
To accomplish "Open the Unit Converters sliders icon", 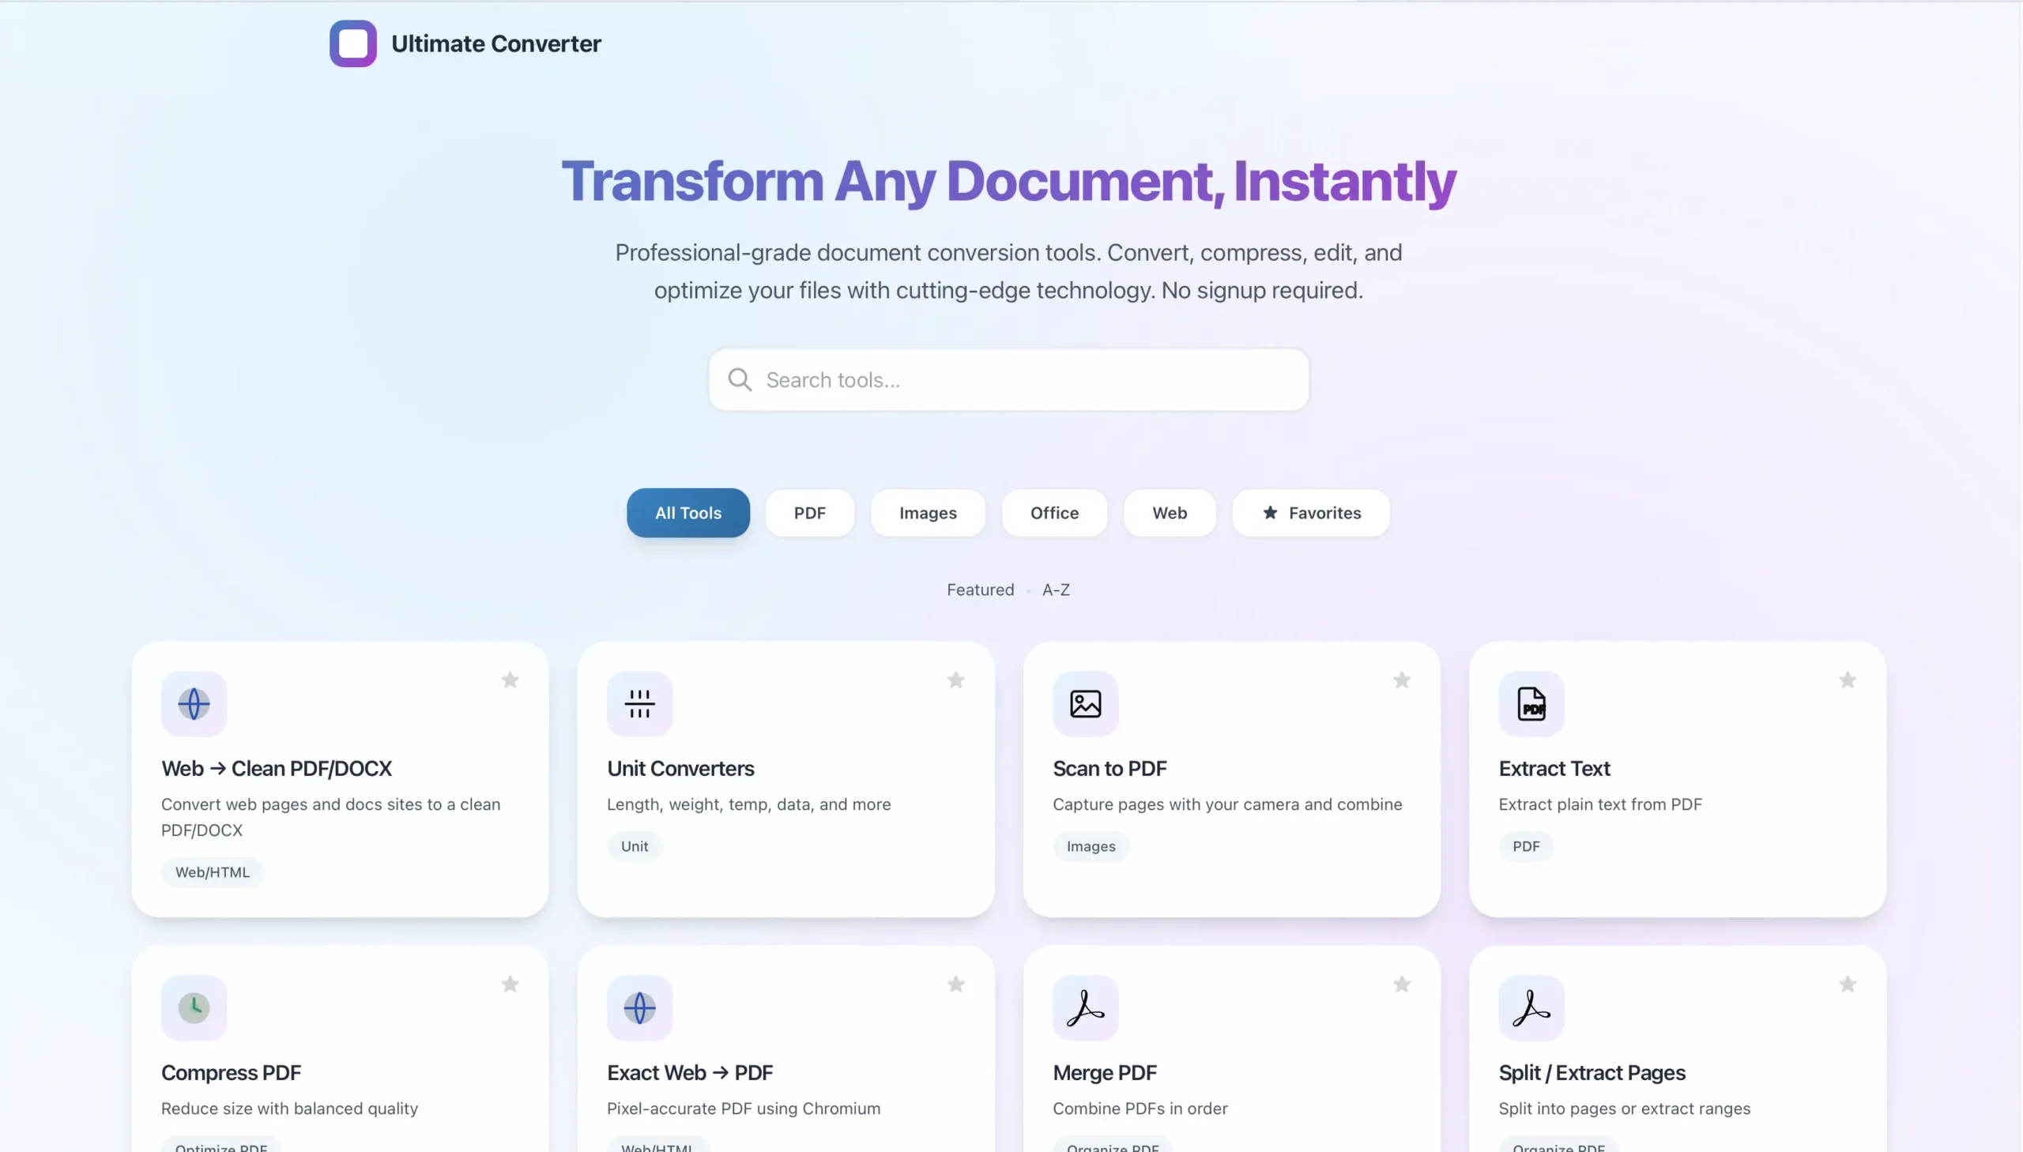I will coord(639,703).
